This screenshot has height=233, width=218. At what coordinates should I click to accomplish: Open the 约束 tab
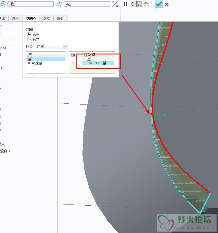(15, 18)
